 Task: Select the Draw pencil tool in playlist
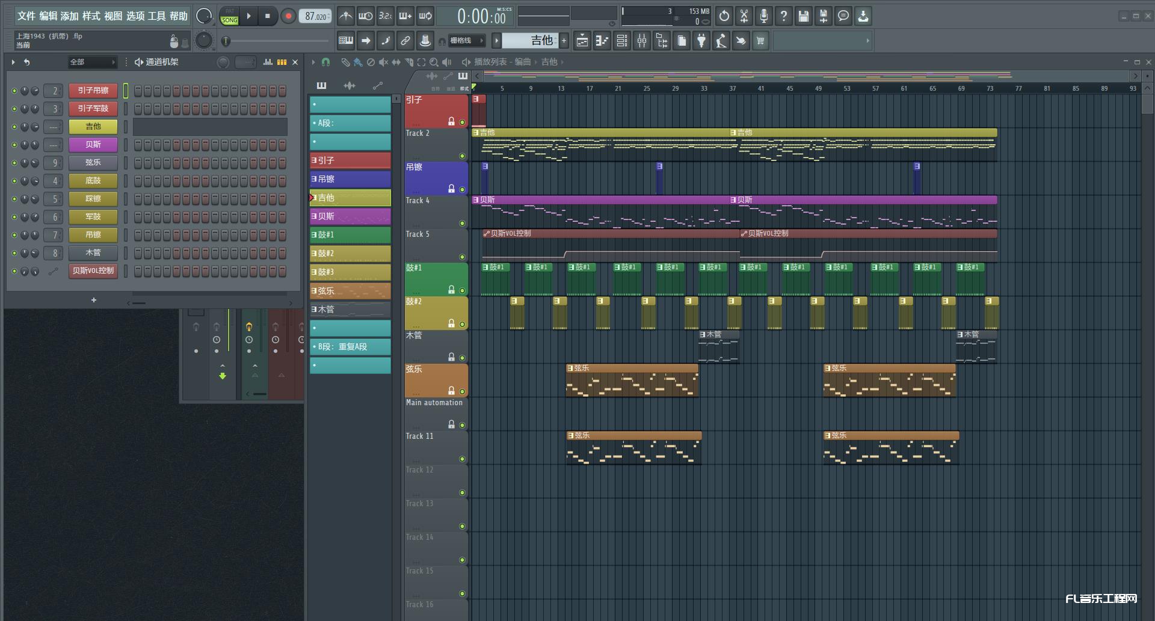pyautogui.click(x=345, y=62)
